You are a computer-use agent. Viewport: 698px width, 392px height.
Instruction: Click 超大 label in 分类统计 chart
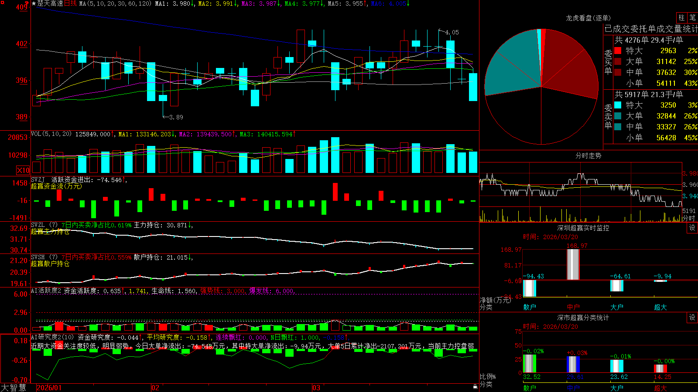(660, 388)
